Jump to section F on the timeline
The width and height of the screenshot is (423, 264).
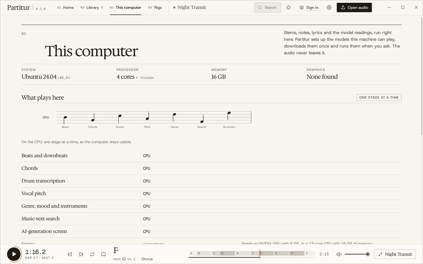pos(310,253)
